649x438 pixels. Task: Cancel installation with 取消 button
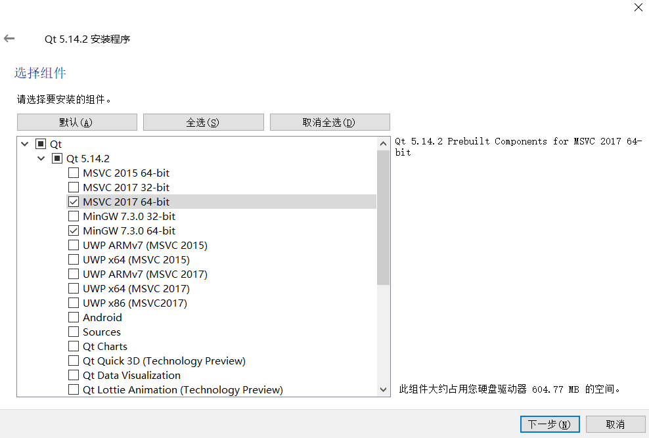[615, 424]
